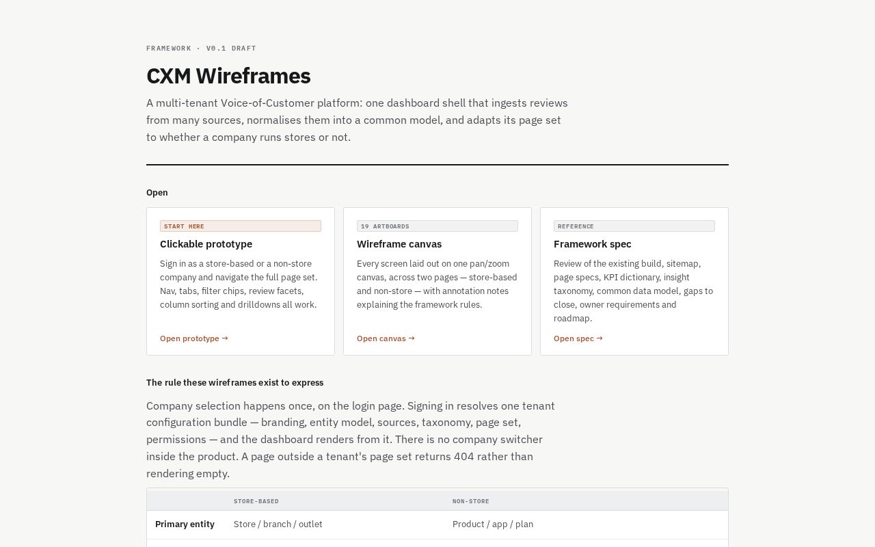
Task: Click the 'CXM Wireframes' heading
Action: 228,76
